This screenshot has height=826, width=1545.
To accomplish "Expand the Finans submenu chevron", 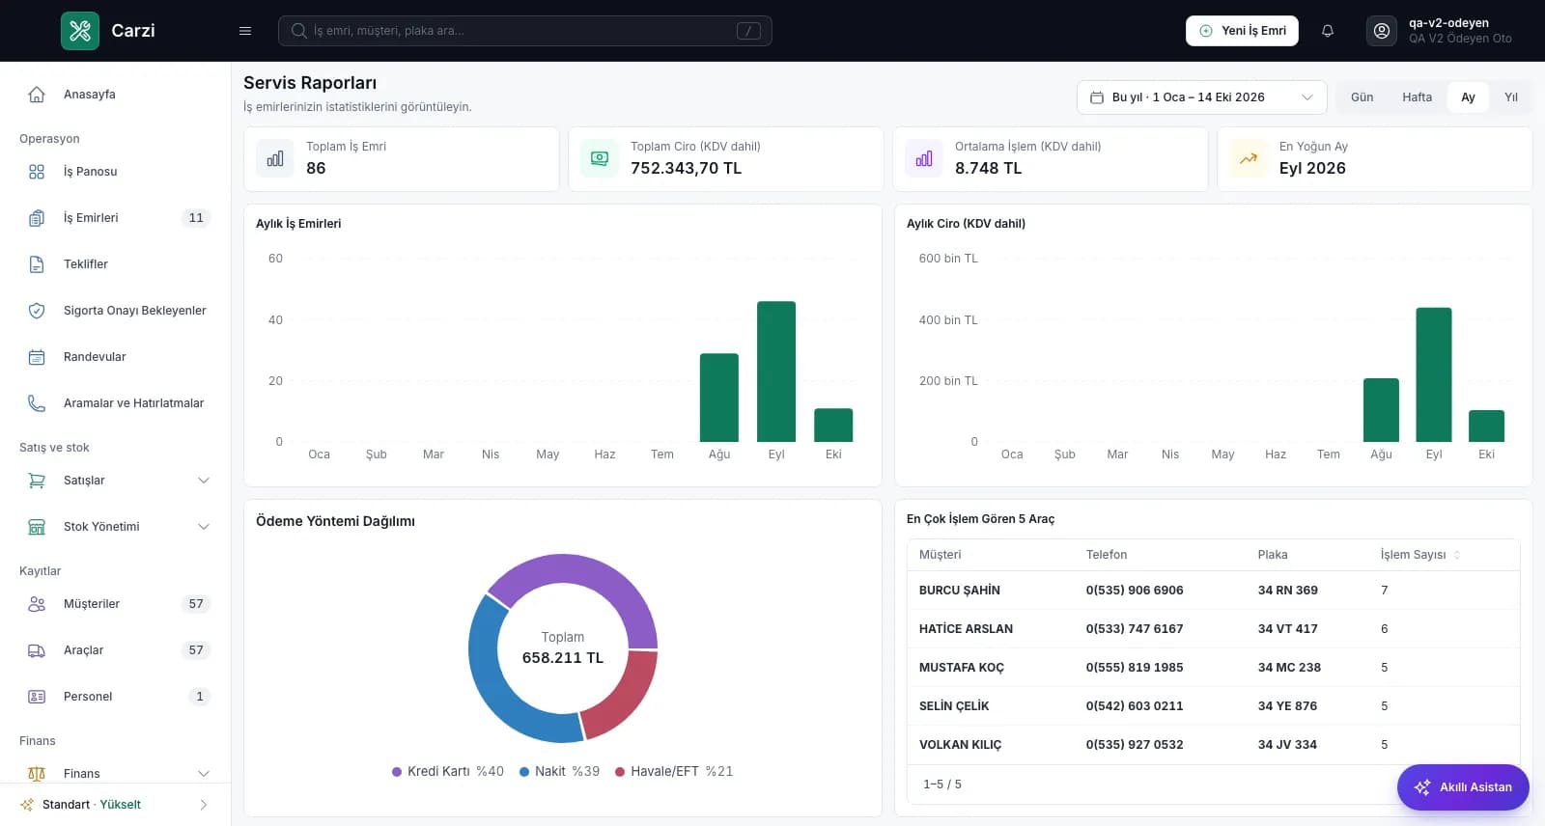I will click(204, 774).
